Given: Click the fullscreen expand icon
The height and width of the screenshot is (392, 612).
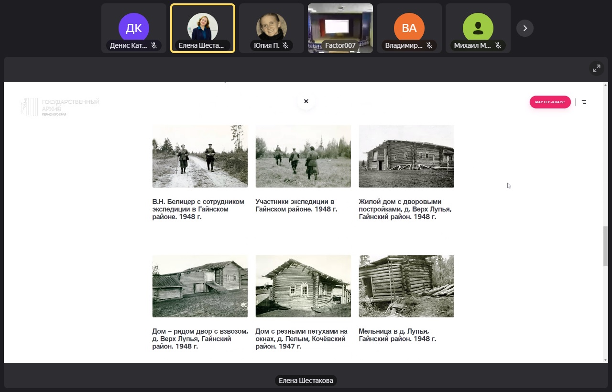Looking at the screenshot, I should coord(596,68).
